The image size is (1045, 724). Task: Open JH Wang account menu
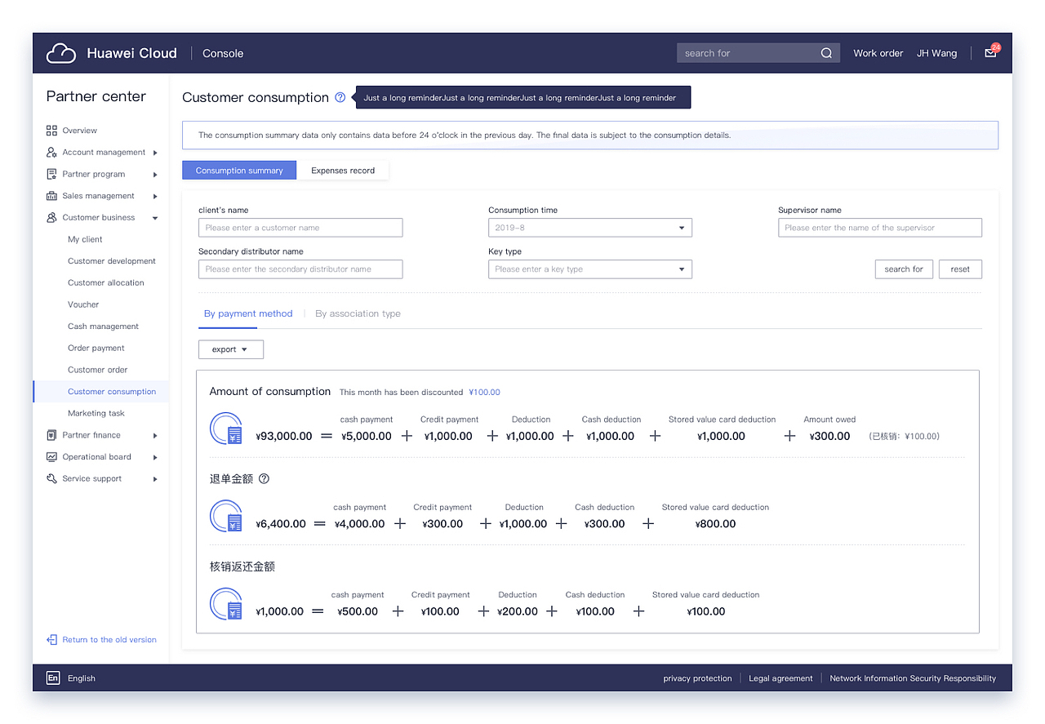tap(936, 53)
